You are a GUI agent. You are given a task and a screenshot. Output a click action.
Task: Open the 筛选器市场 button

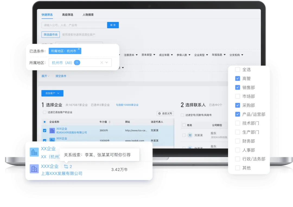[x=50, y=34]
